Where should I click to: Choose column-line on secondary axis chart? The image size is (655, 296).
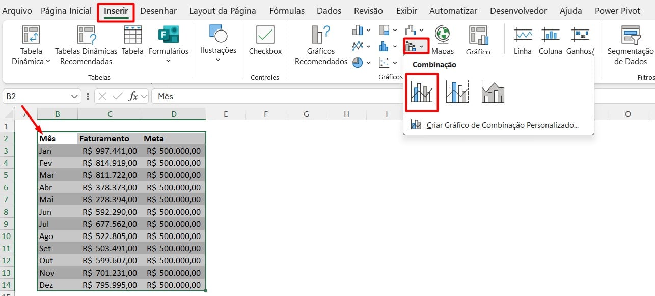tap(457, 92)
